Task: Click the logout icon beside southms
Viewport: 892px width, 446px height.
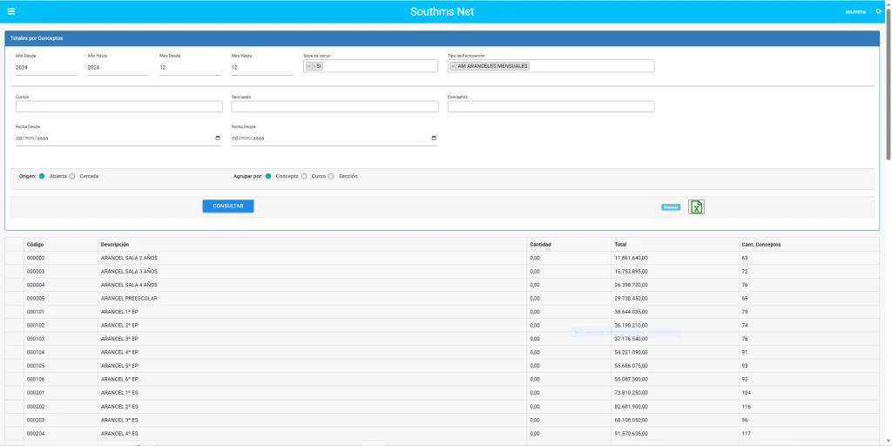Action: pos(879,11)
